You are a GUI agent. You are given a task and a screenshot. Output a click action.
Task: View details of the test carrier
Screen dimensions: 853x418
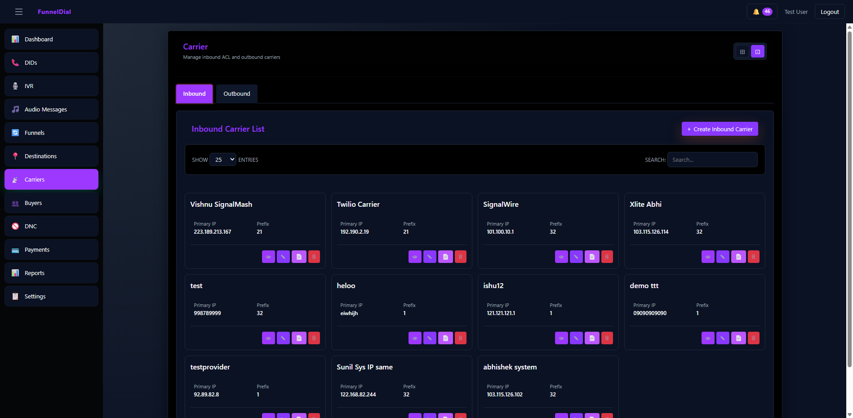pyautogui.click(x=268, y=338)
